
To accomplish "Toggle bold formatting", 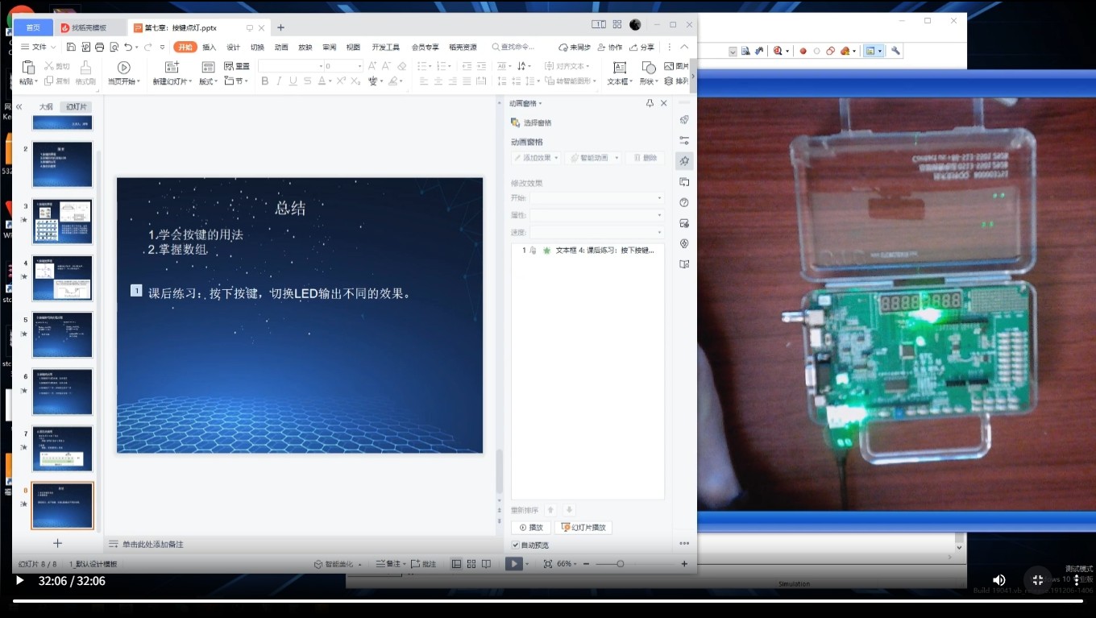I will click(x=265, y=81).
